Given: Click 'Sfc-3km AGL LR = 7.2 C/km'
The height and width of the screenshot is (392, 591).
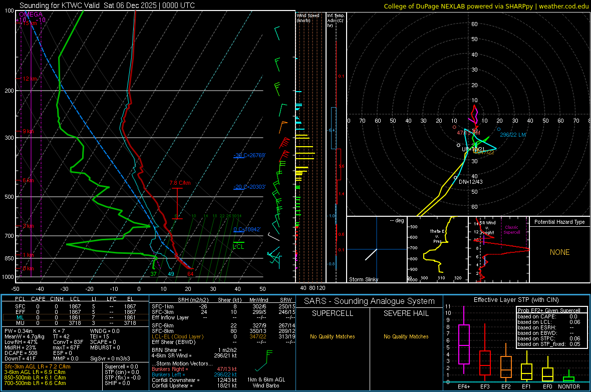Looking at the screenshot, I should click(38, 366).
